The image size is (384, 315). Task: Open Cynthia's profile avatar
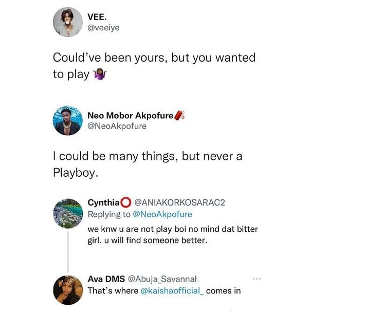pyautogui.click(x=68, y=213)
